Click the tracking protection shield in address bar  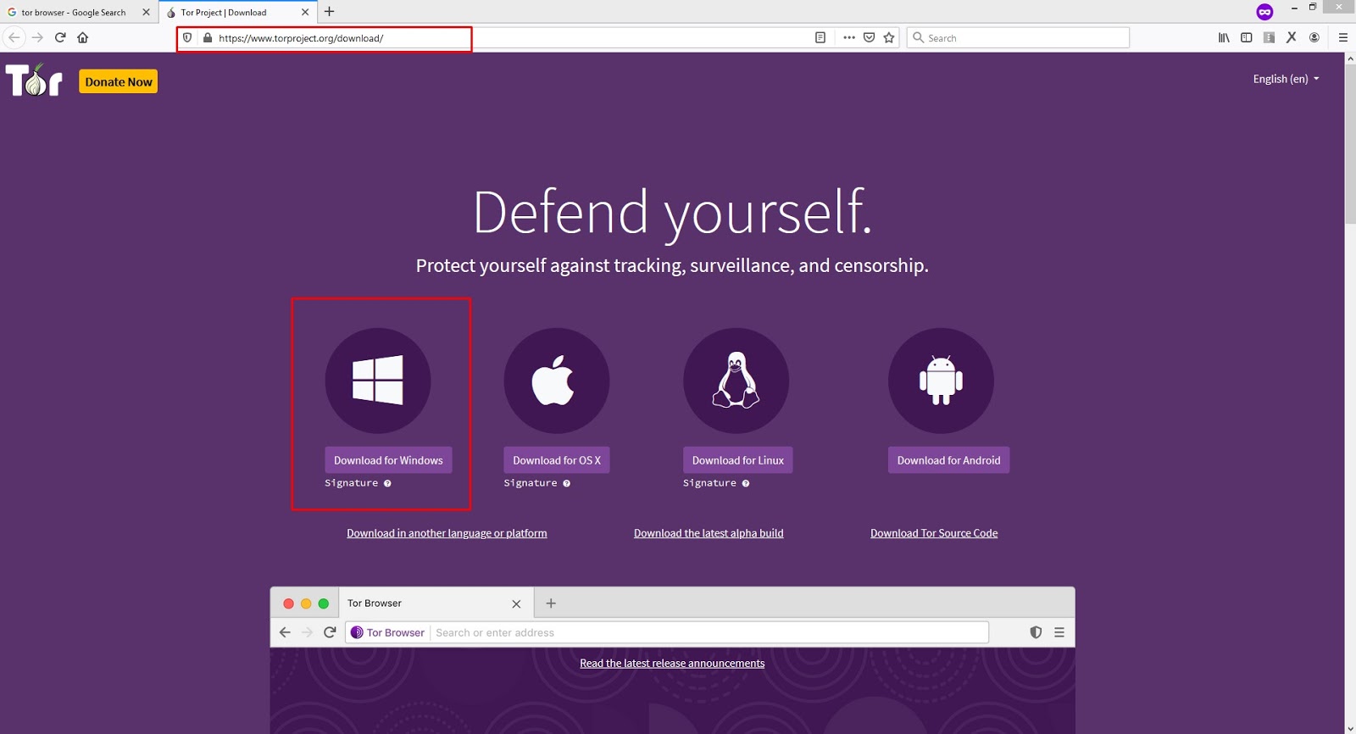187,38
